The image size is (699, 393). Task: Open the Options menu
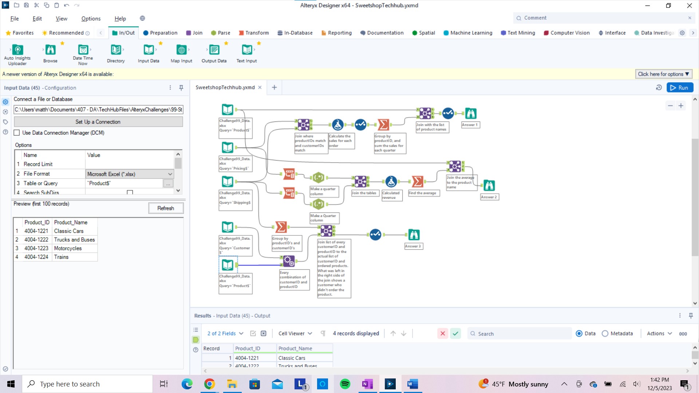coord(91,19)
